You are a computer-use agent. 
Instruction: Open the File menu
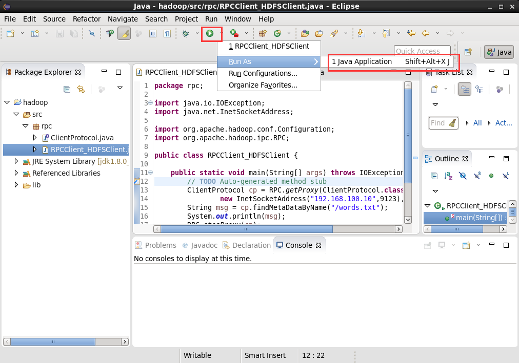click(10, 19)
